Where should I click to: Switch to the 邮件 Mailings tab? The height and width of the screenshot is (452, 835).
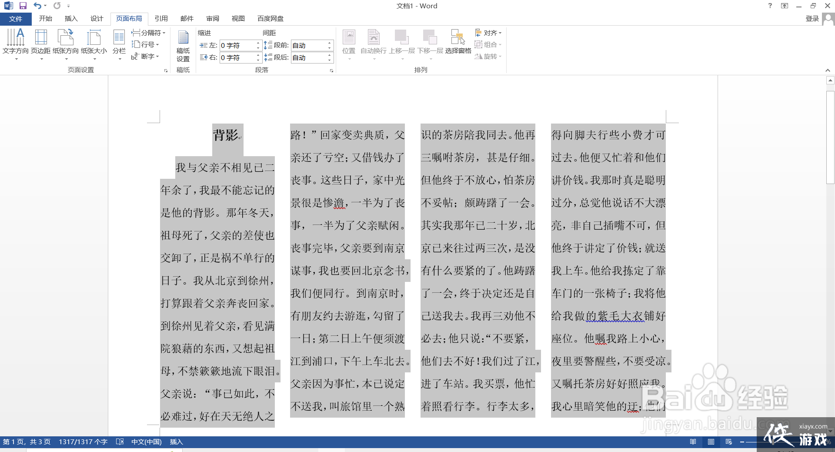187,19
